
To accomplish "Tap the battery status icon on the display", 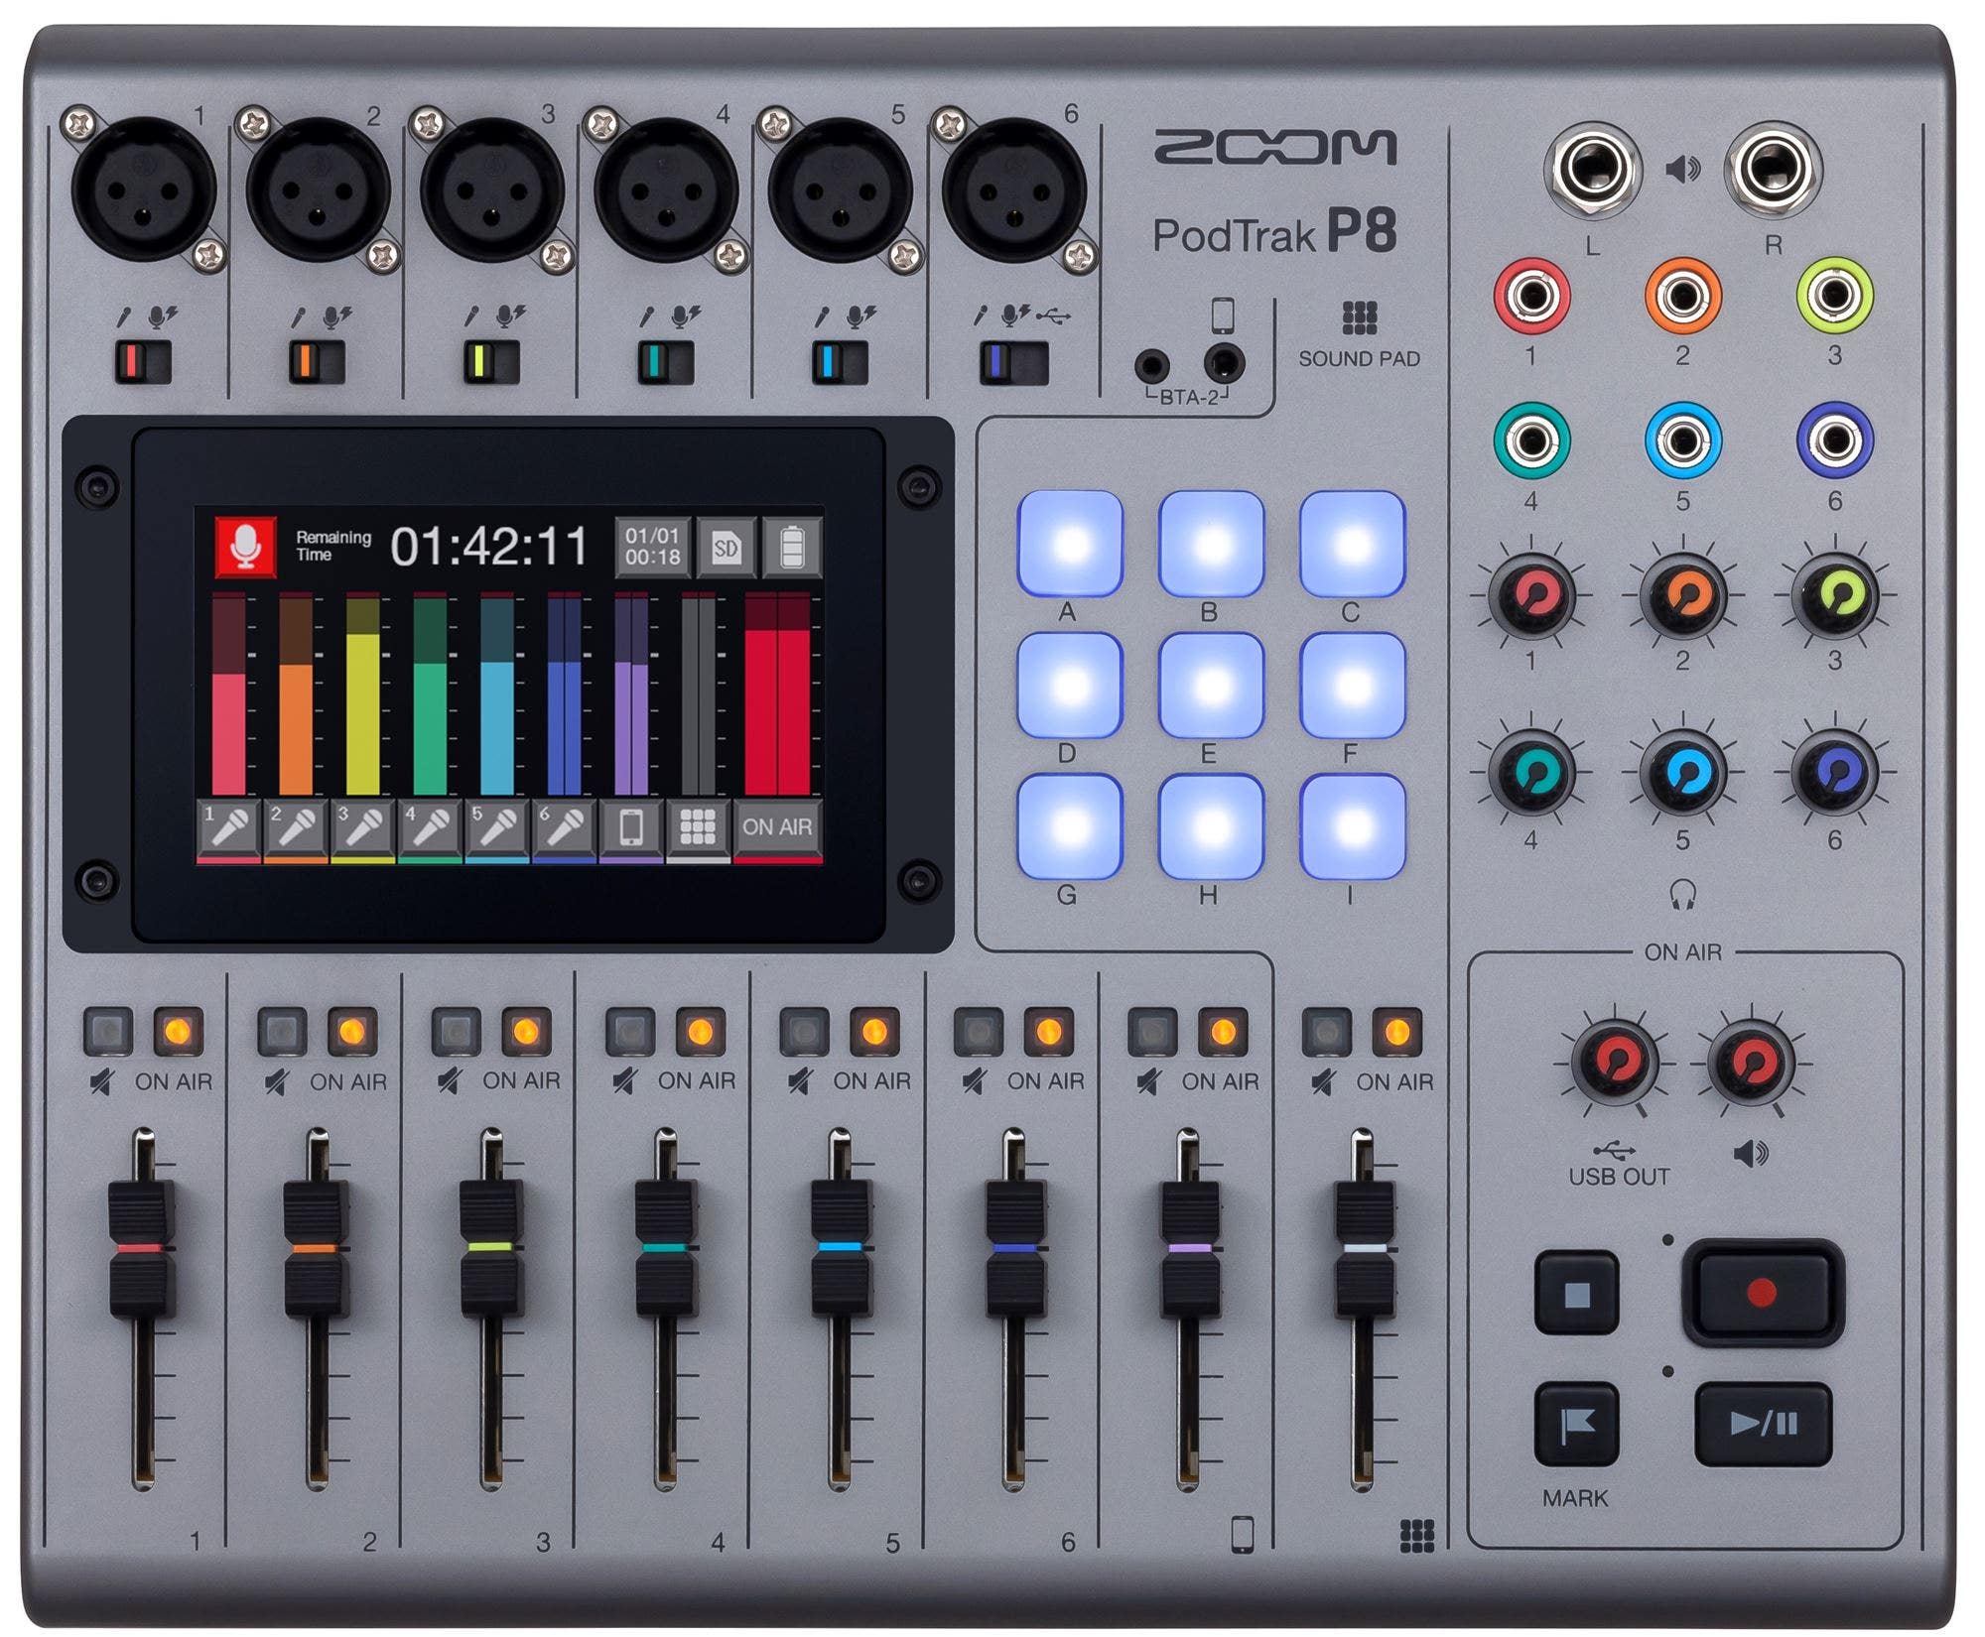I will pos(792,547).
